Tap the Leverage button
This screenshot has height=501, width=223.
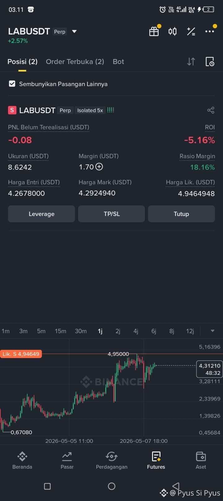click(x=42, y=214)
